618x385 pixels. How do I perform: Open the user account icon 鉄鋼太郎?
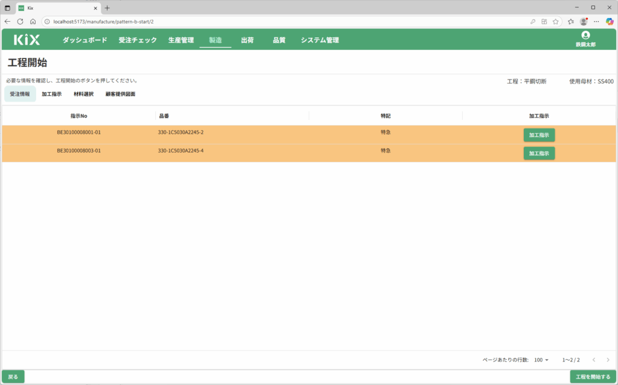pyautogui.click(x=585, y=36)
